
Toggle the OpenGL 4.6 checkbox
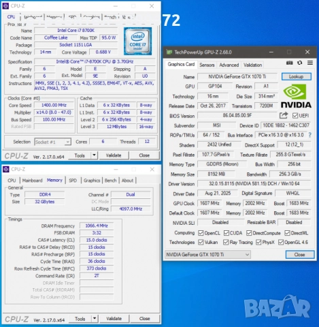pyautogui.click(x=281, y=243)
